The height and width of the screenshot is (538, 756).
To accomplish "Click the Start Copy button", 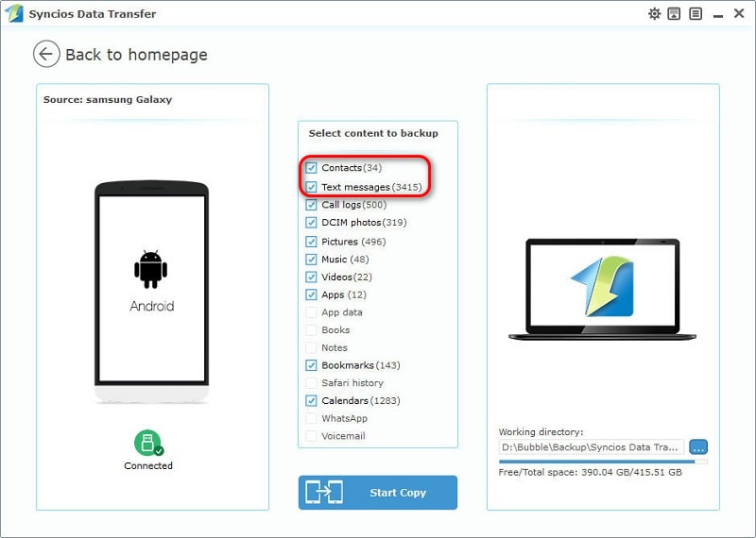I will (x=378, y=493).
